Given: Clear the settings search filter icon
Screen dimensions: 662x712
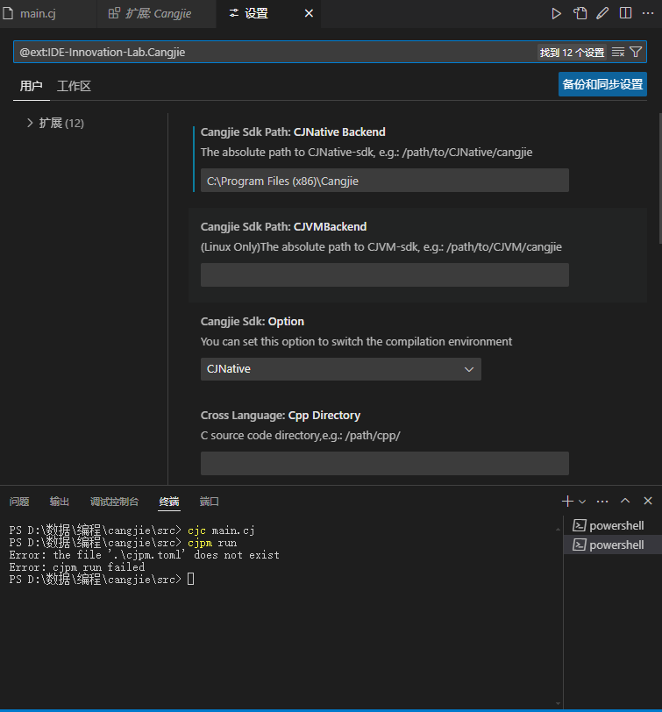Looking at the screenshot, I should point(619,53).
